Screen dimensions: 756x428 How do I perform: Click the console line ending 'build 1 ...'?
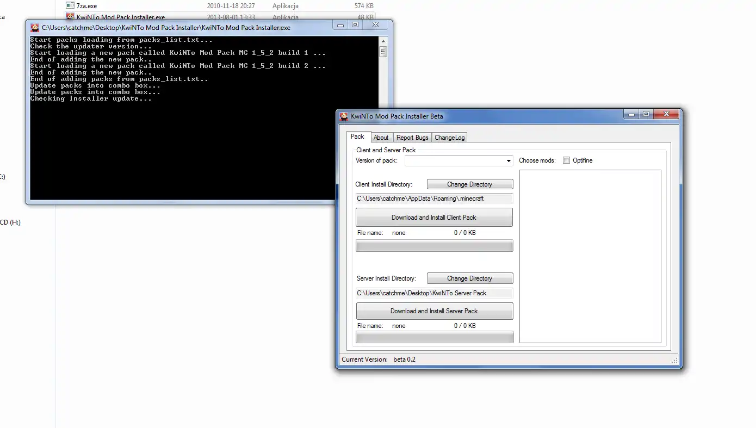(x=178, y=53)
